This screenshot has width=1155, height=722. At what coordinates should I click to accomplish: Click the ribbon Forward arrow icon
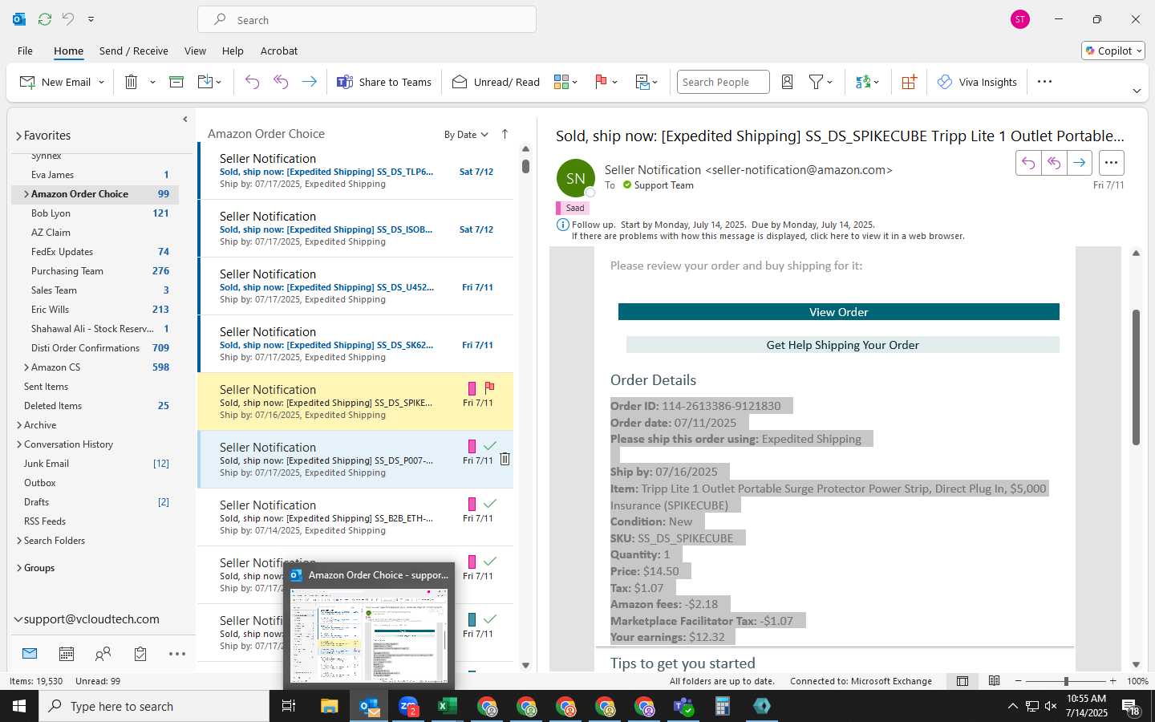[x=310, y=82]
